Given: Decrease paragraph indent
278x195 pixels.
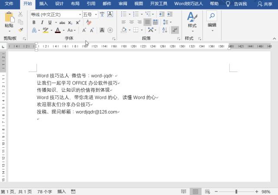Looking at the screenshot, I should coord(162,14).
